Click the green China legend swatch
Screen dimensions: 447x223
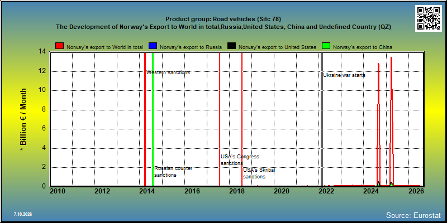[x=326, y=46]
